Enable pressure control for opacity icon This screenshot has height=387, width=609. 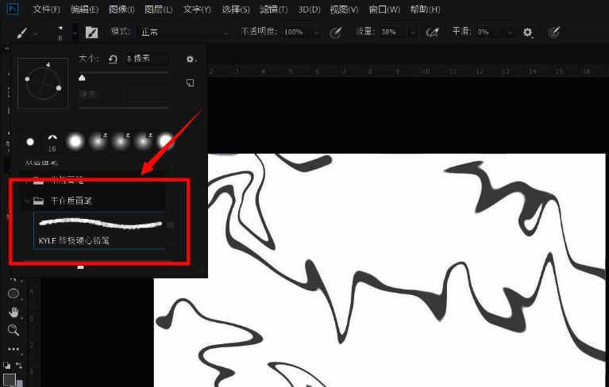[336, 33]
